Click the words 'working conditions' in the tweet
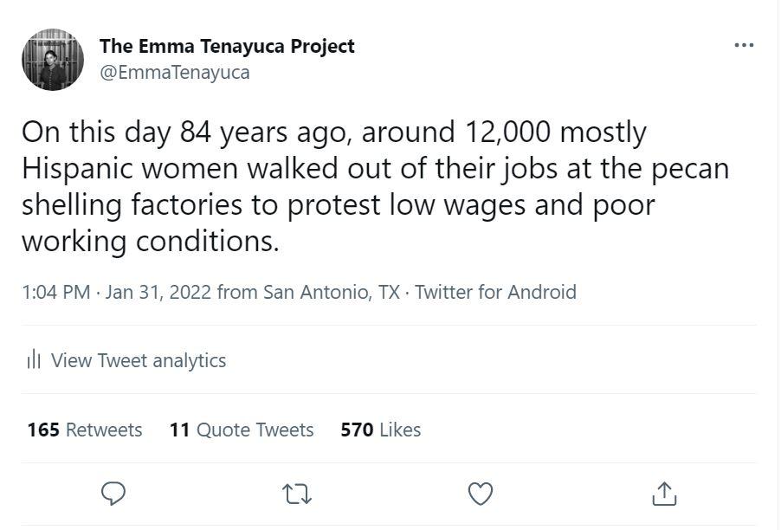 (150, 241)
